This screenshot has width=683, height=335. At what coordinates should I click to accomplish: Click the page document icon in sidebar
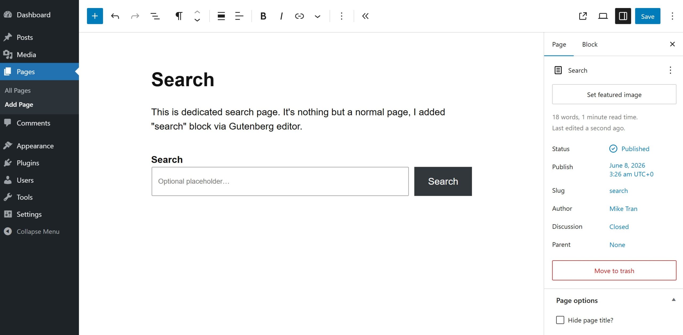tap(558, 70)
